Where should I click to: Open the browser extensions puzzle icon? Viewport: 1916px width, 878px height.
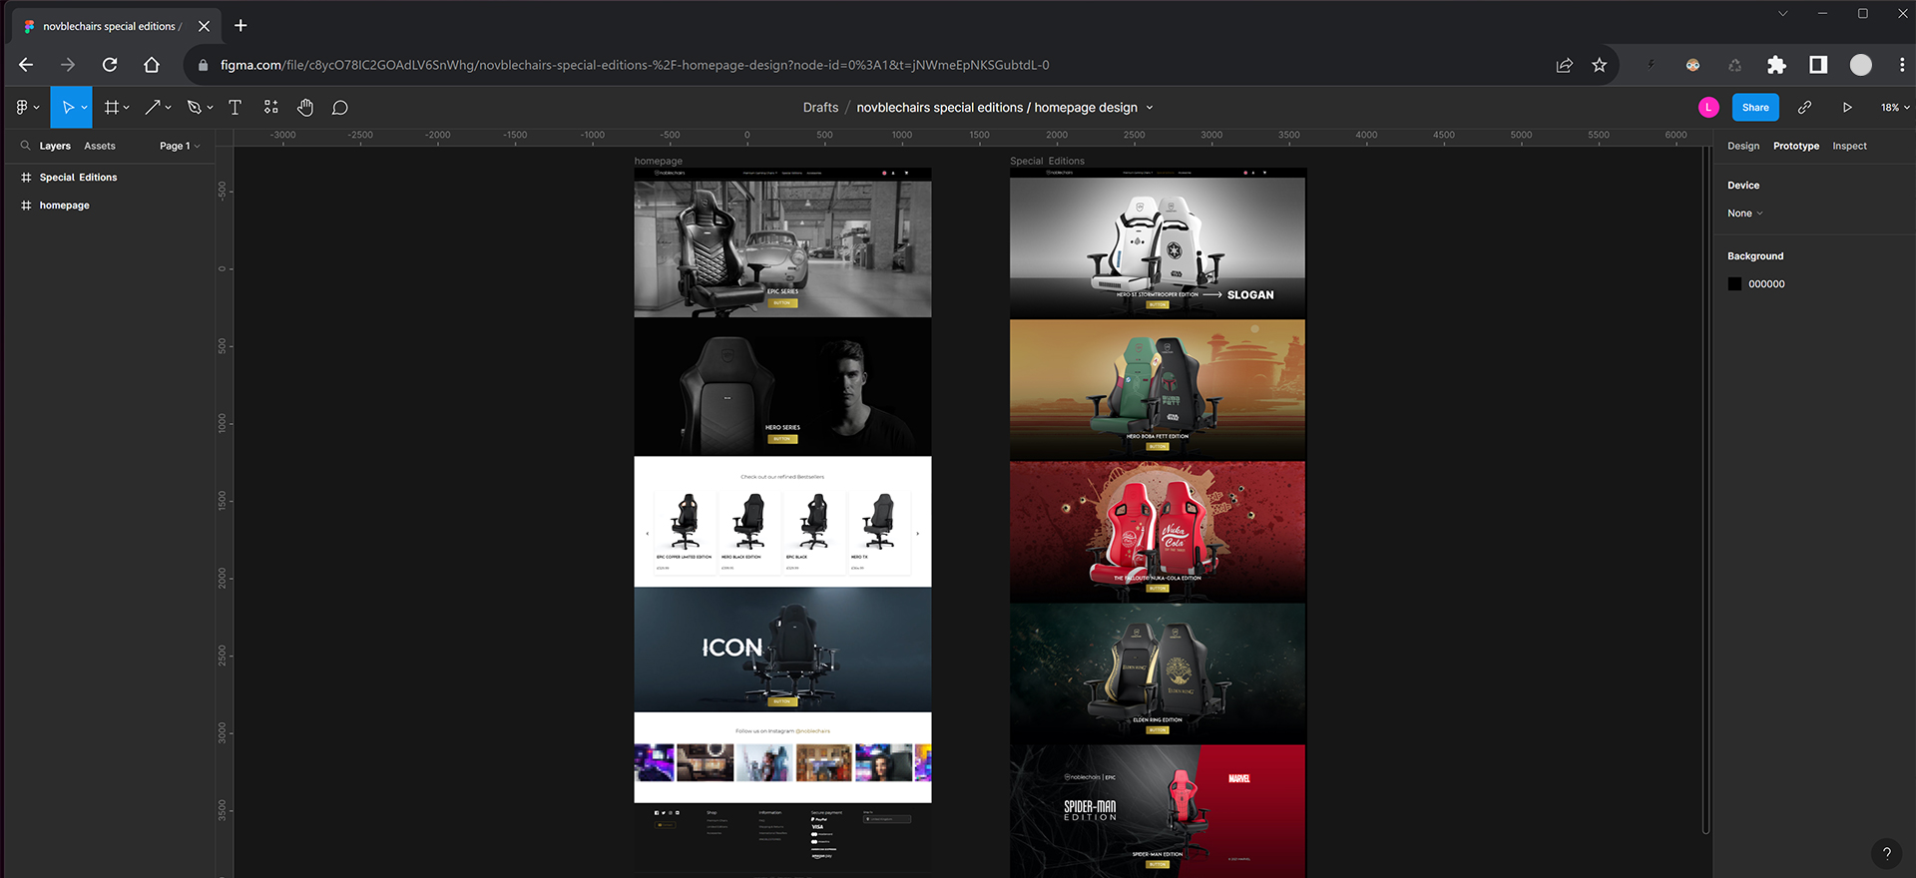tap(1776, 65)
